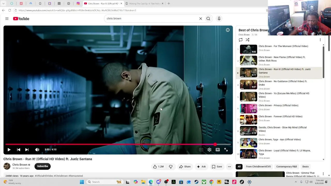The width and height of the screenshot is (331, 186).
Task: Open Privacy (Official Video) playlist item
Action: pos(279,109)
